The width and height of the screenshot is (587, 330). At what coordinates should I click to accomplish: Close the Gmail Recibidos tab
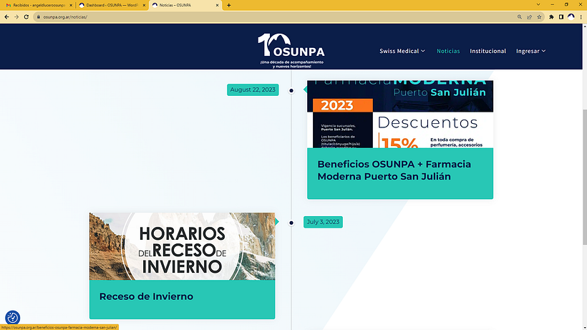(x=71, y=5)
